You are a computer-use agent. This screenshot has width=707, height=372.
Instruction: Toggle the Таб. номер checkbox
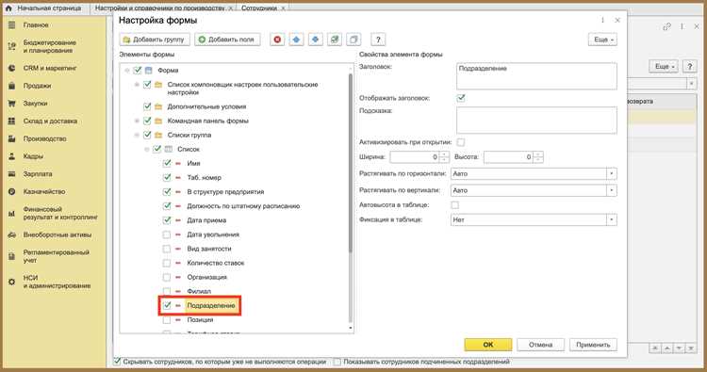[167, 177]
